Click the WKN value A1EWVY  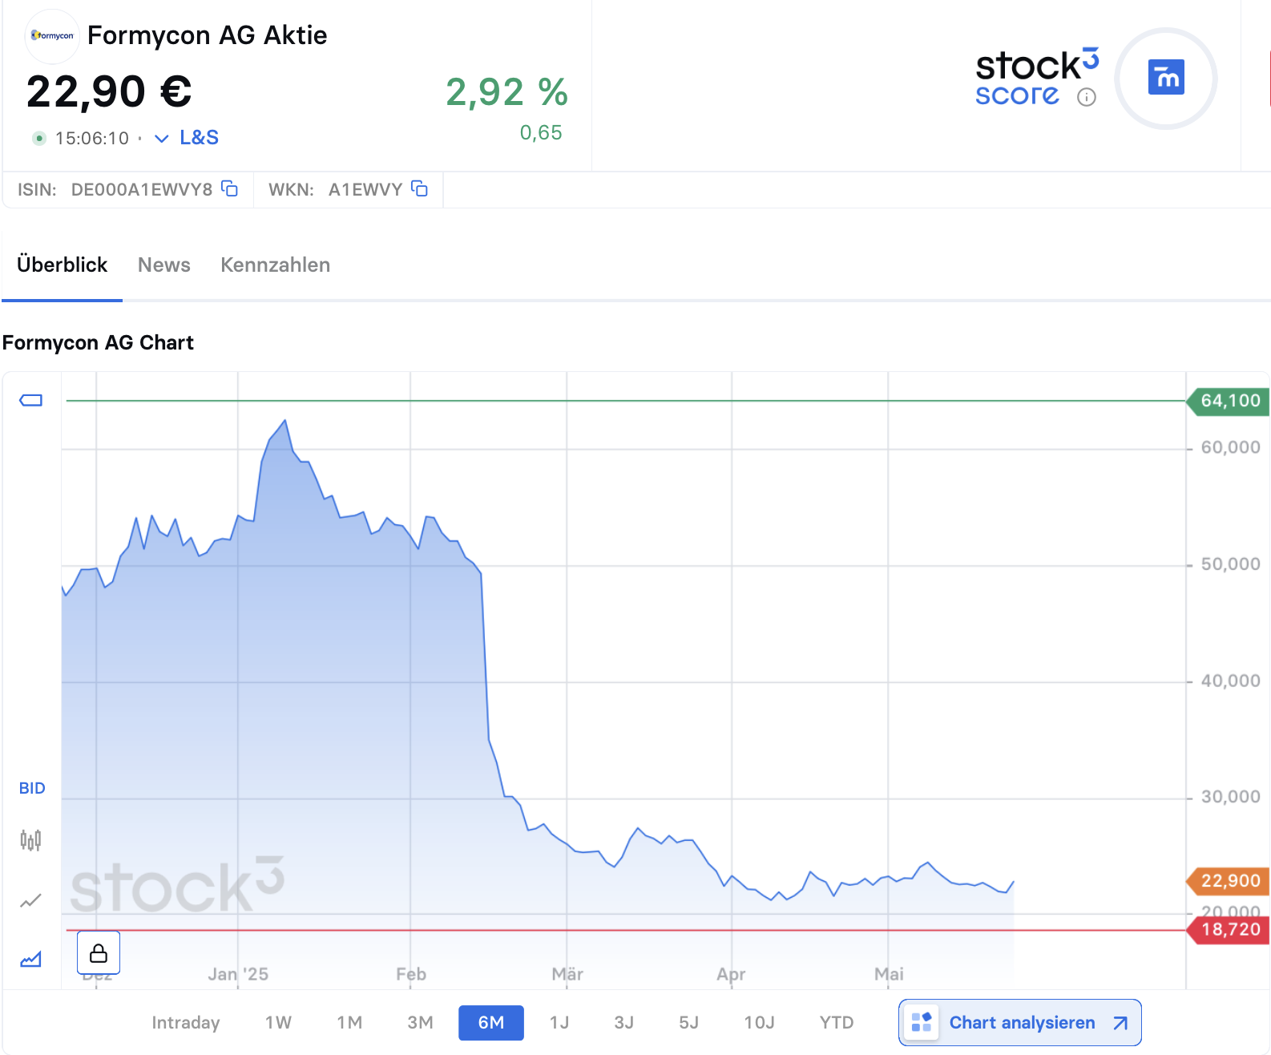(365, 189)
